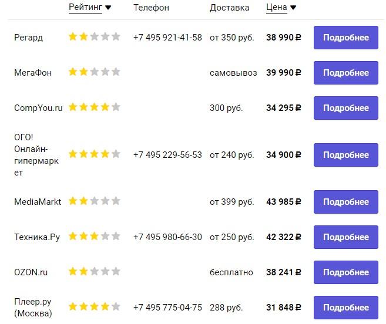Screen dimensions: 386x324
Task: Click the Доставка column header
Action: 229,8
